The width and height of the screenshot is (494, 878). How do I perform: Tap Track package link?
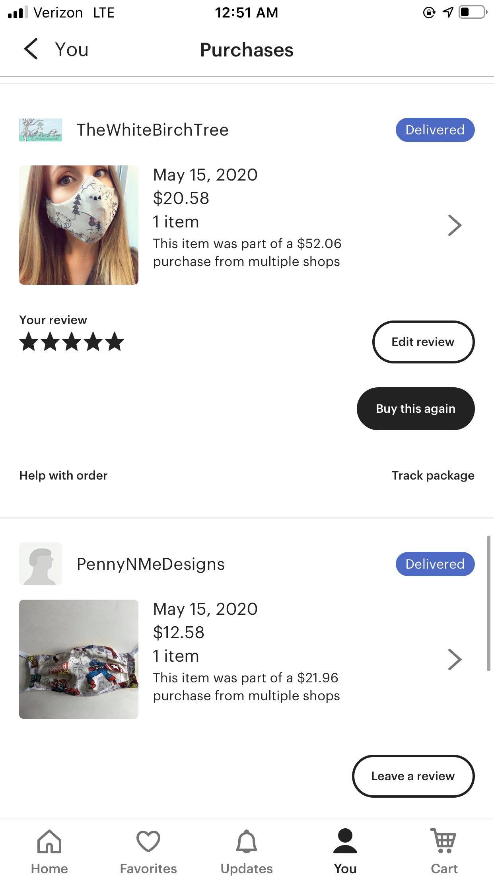point(433,476)
